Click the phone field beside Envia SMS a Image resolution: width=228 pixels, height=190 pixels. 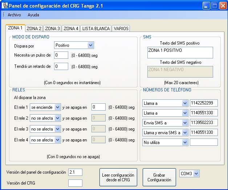coord(204,123)
